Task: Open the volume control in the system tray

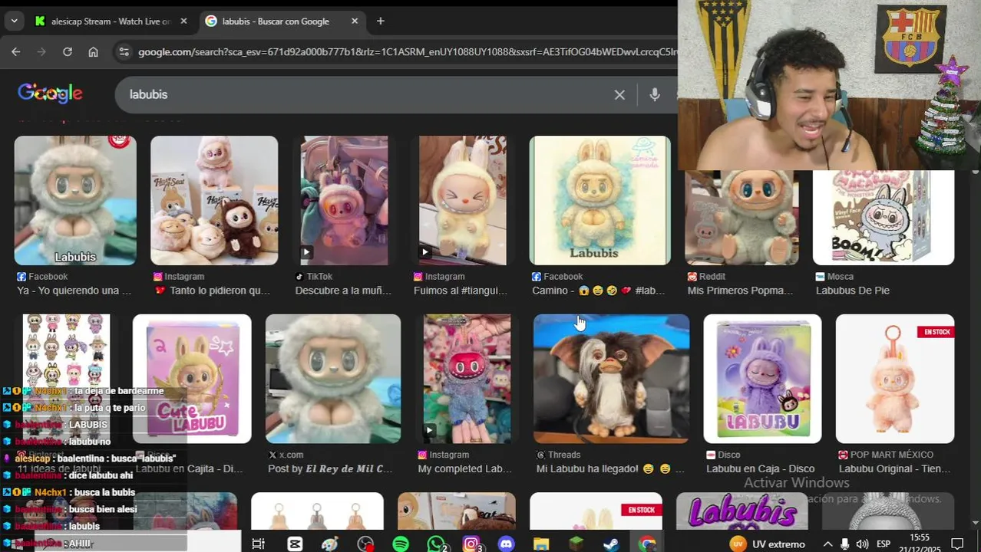Action: click(862, 544)
